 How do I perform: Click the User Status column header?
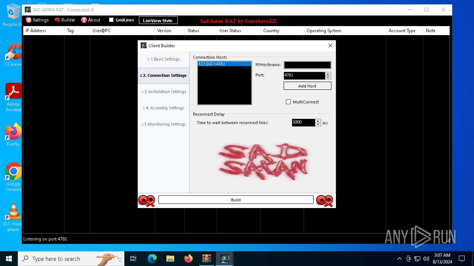click(x=239, y=31)
